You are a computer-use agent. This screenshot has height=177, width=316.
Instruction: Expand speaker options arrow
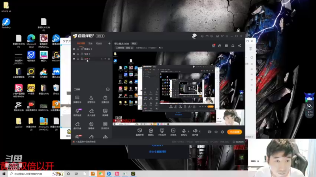point(200,131)
